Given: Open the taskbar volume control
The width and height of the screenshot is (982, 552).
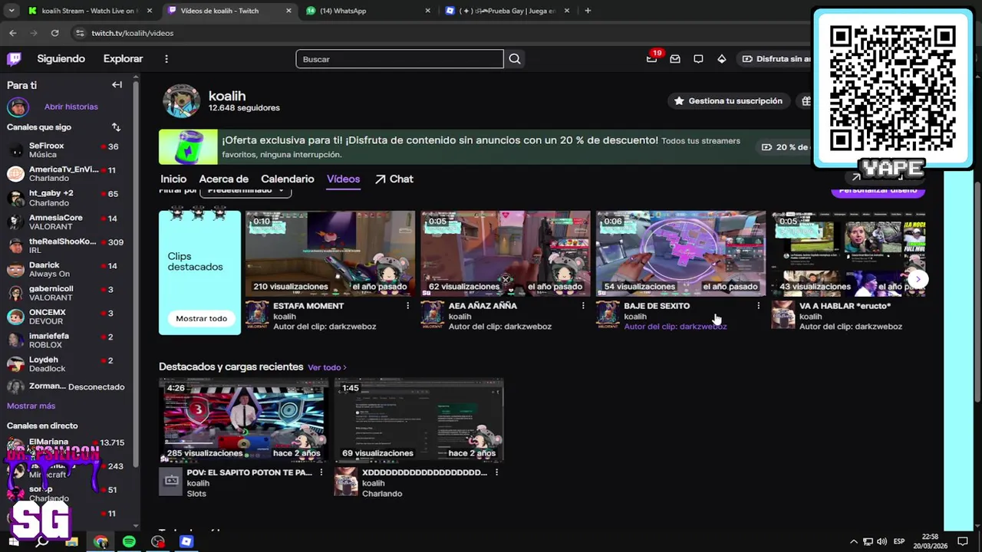Looking at the screenshot, I should click(x=881, y=541).
